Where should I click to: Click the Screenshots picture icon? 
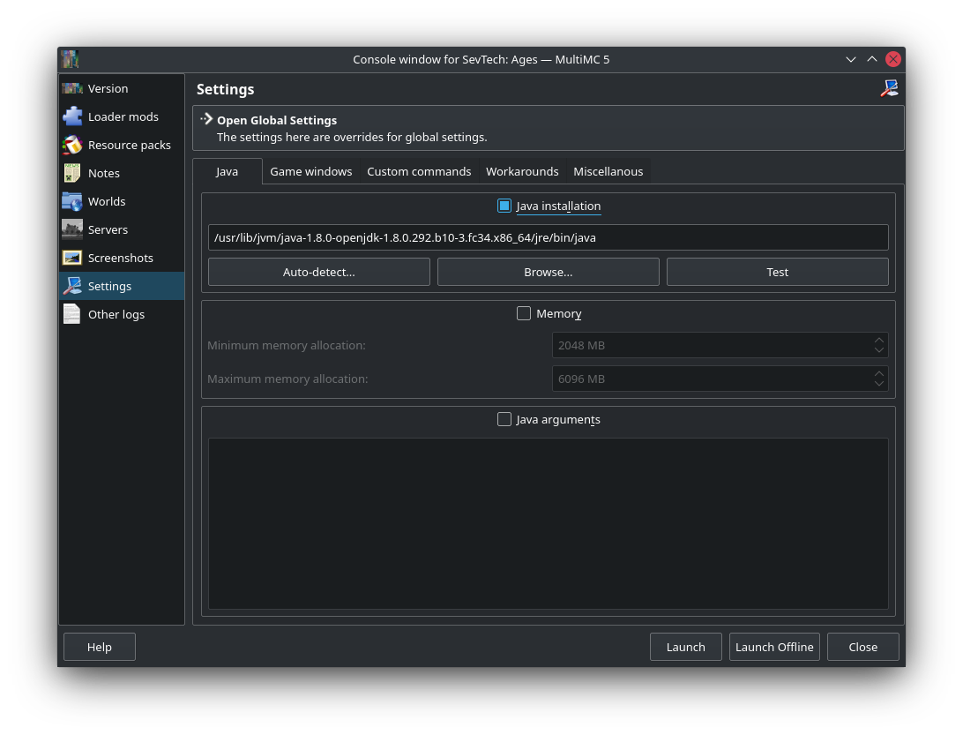[71, 259]
